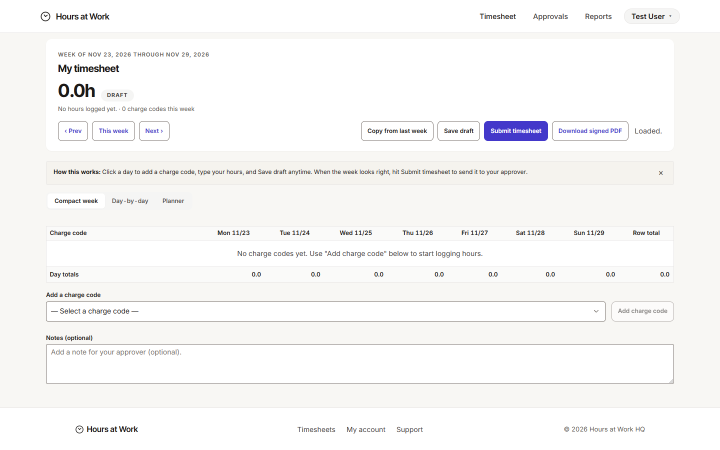720x450 pixels.
Task: Open the Reports nav item
Action: click(598, 16)
